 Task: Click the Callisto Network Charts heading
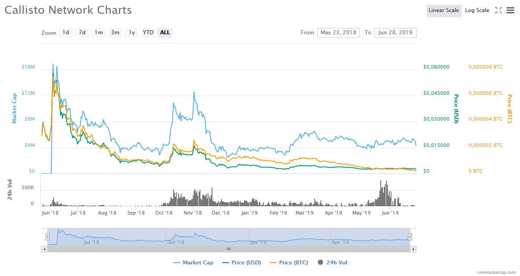point(68,10)
